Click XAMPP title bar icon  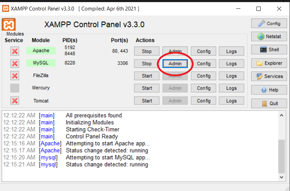[x=6, y=8]
